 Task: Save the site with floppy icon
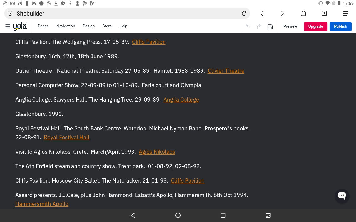(x=270, y=27)
